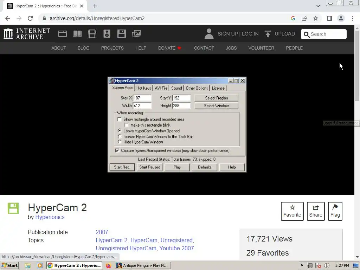This screenshot has width=360, height=270.
Task: Click the Flag button
Action: 335,211
